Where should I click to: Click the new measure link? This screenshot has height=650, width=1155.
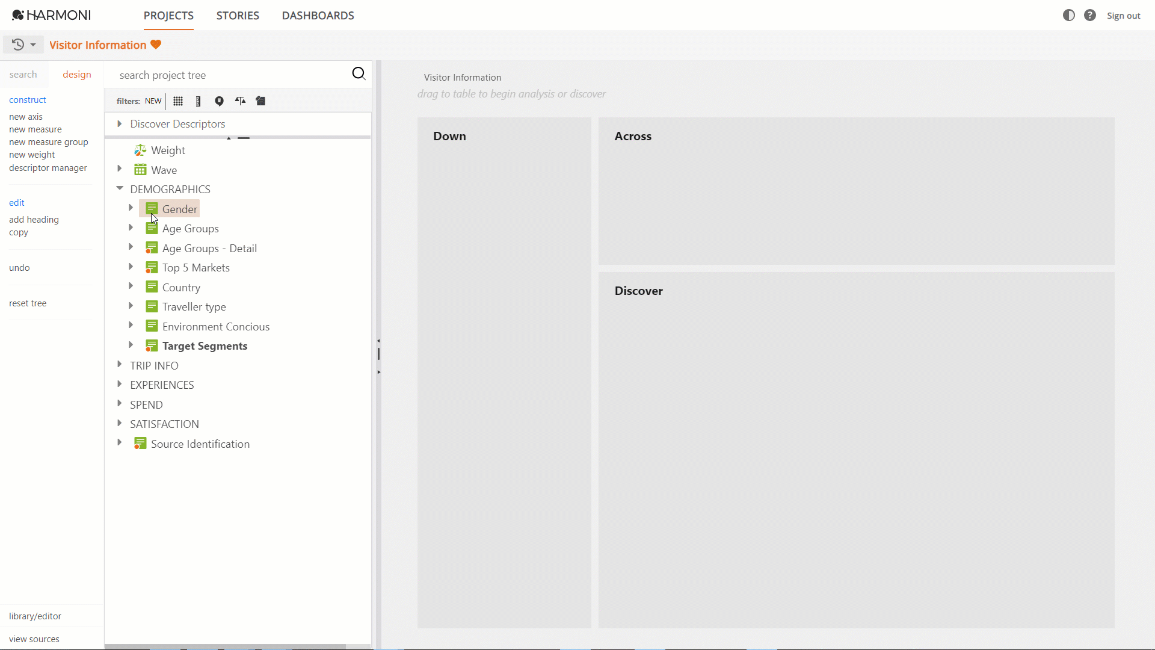coord(35,129)
